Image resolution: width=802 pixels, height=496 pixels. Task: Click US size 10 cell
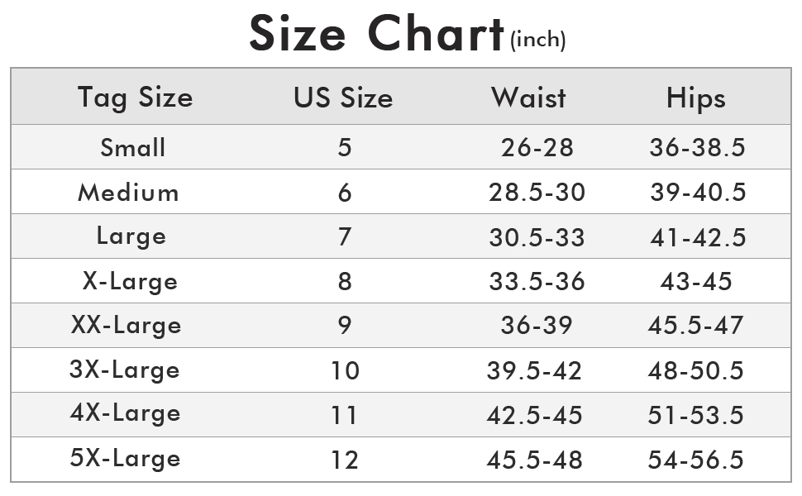(x=345, y=370)
